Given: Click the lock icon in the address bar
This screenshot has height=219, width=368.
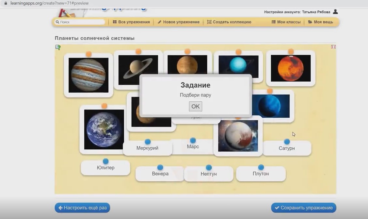Looking at the screenshot, I should [x=6, y=3].
